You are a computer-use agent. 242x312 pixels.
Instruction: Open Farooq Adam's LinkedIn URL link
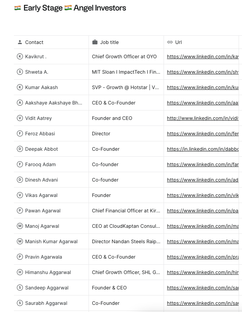[203, 165]
